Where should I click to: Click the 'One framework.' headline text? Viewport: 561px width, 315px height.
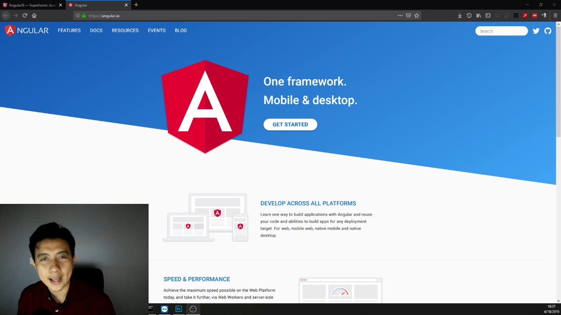[305, 81]
